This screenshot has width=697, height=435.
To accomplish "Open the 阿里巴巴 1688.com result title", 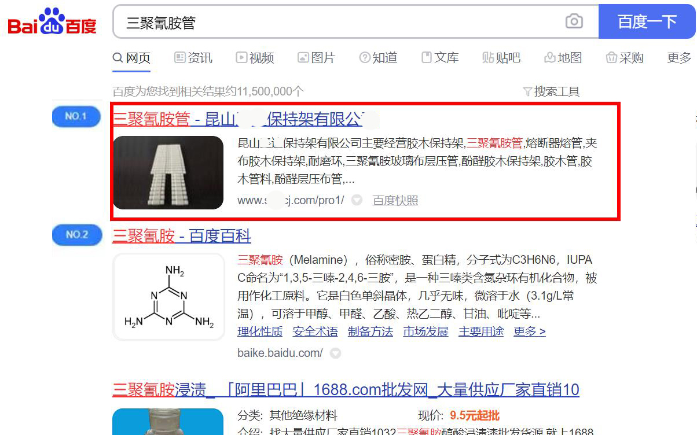I will (346, 389).
